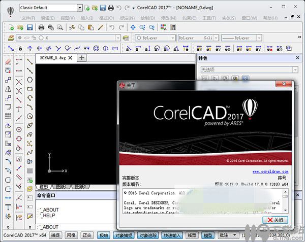
Task: Click the 关闭 button in About dialog
Action: [x=275, y=220]
